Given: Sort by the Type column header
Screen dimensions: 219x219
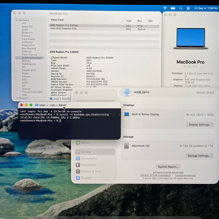Looking at the screenshot, I should pyautogui.click(x=129, y=21).
